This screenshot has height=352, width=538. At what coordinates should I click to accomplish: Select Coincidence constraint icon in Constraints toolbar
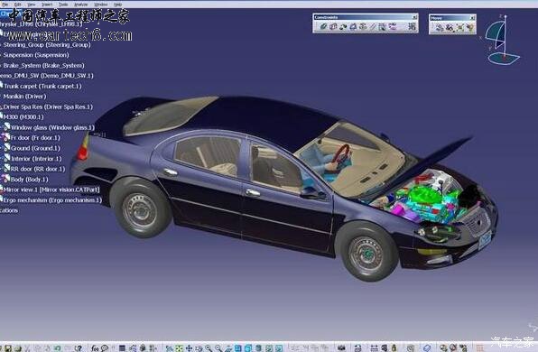click(323, 26)
